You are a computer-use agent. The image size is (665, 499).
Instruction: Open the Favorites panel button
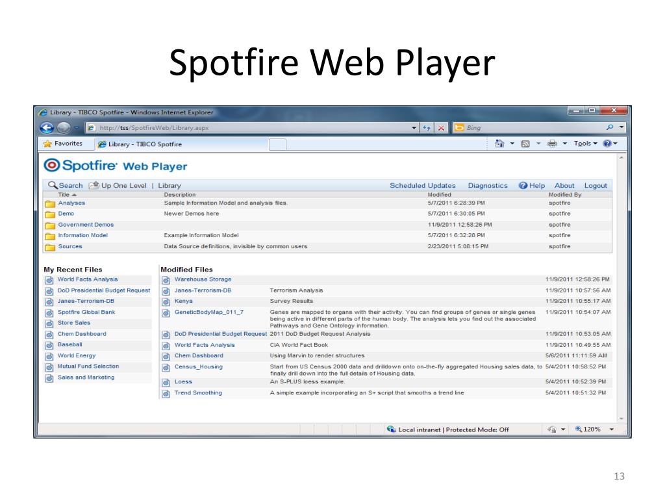click(x=63, y=144)
